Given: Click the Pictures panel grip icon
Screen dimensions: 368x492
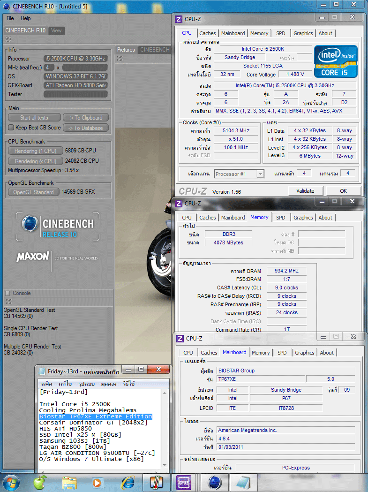Looking at the screenshot, I should (x=120, y=58).
